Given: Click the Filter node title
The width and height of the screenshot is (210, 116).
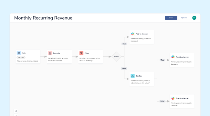Looking at the screenshot, I should tap(87, 53).
